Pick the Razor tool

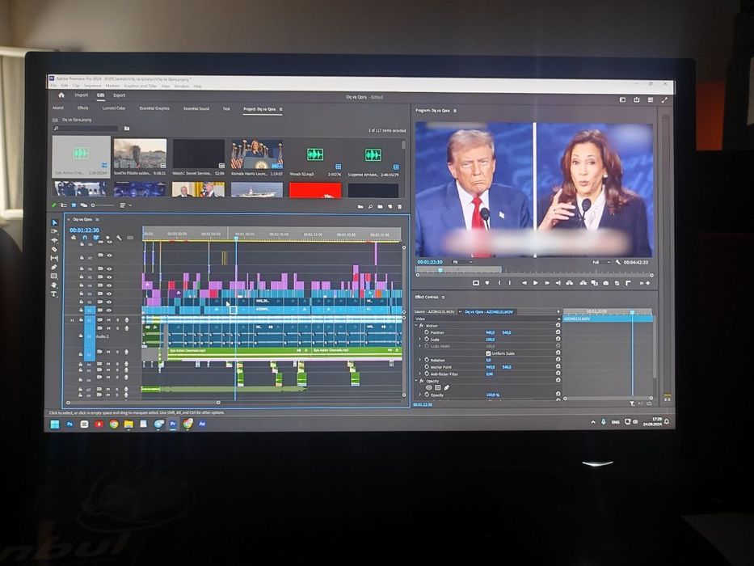coord(54,249)
